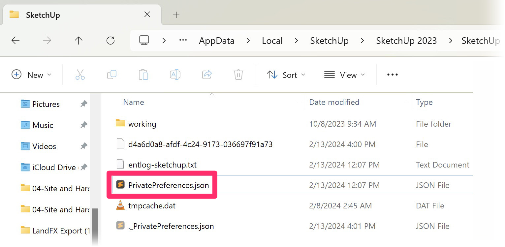
Task: Open Pictures in the sidebar
Action: click(46, 104)
